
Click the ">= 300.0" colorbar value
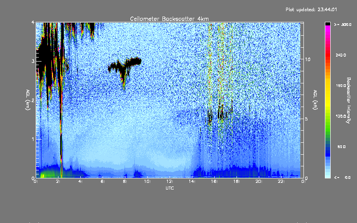coord(343,25)
